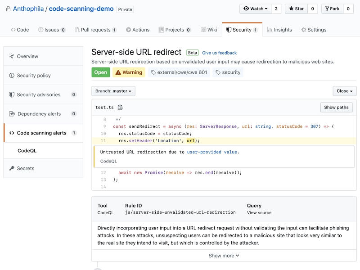Screen dimensions: 360x270
Task: Click the forks count next to Fork
Action: click(x=348, y=9)
